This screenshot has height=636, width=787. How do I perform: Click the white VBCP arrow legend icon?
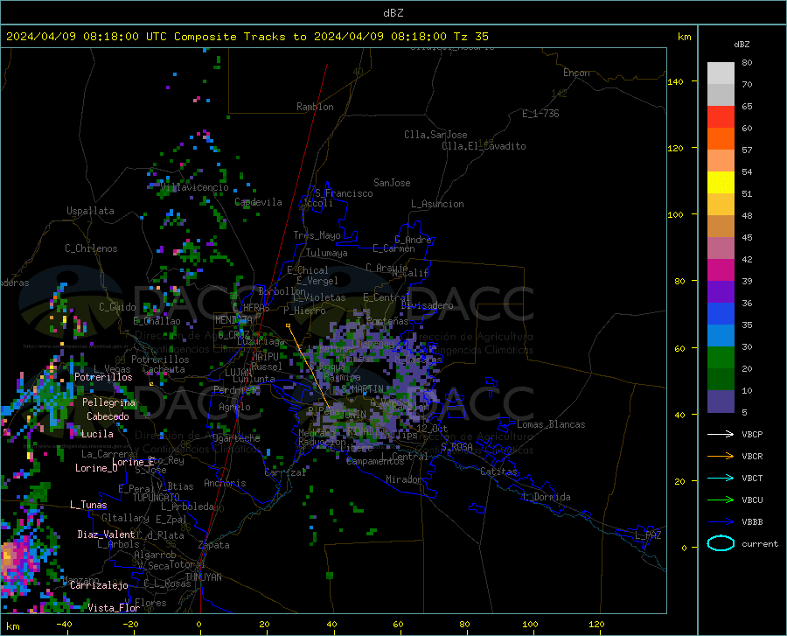[721, 434]
